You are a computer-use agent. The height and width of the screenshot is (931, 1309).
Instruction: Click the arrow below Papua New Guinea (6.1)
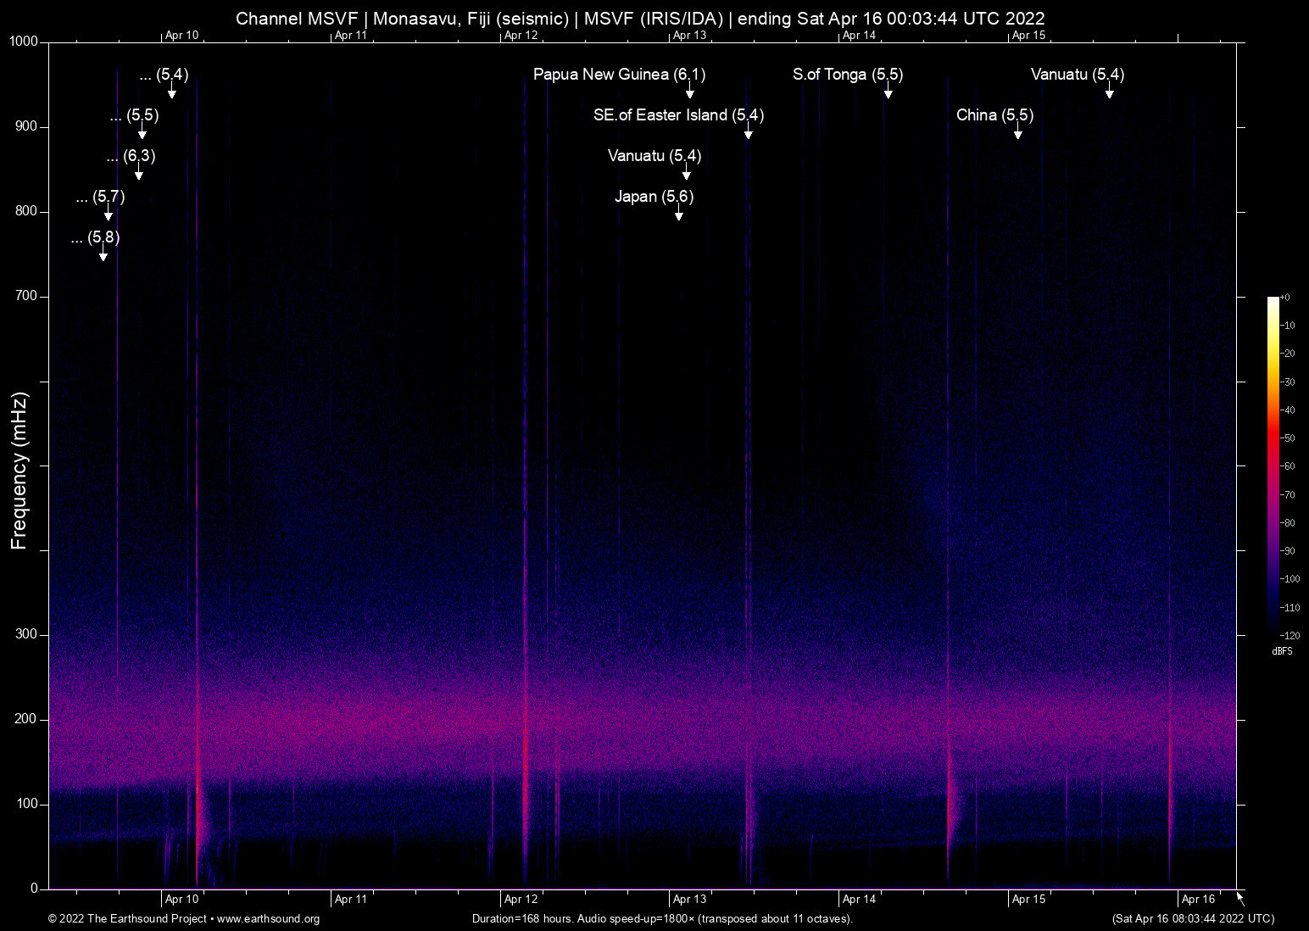[690, 92]
